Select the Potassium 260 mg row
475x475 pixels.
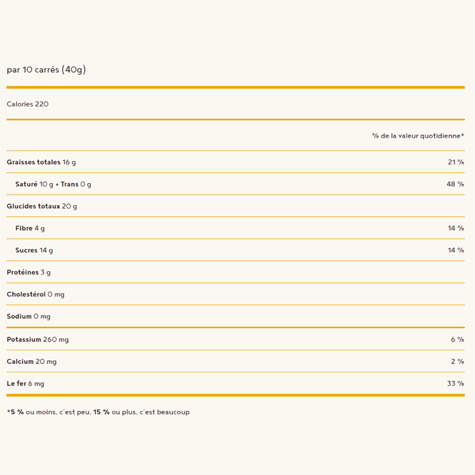pyautogui.click(x=38, y=340)
